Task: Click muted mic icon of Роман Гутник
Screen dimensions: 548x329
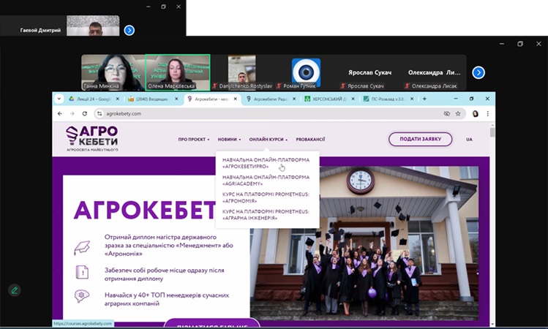Action: (x=279, y=86)
